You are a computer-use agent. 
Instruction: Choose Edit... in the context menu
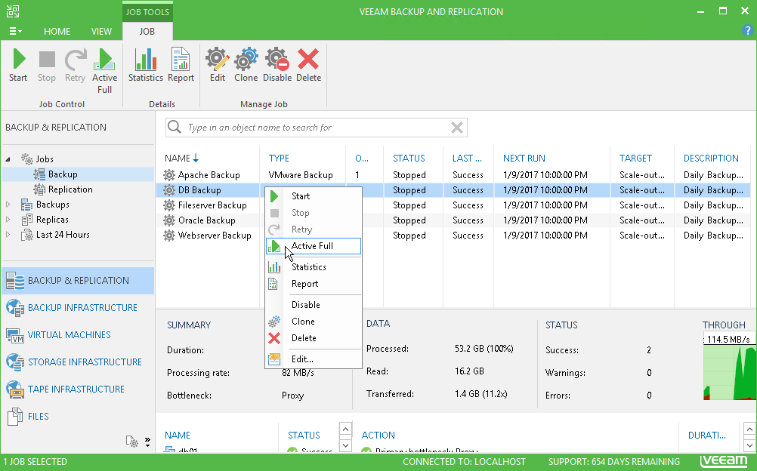coord(314,359)
